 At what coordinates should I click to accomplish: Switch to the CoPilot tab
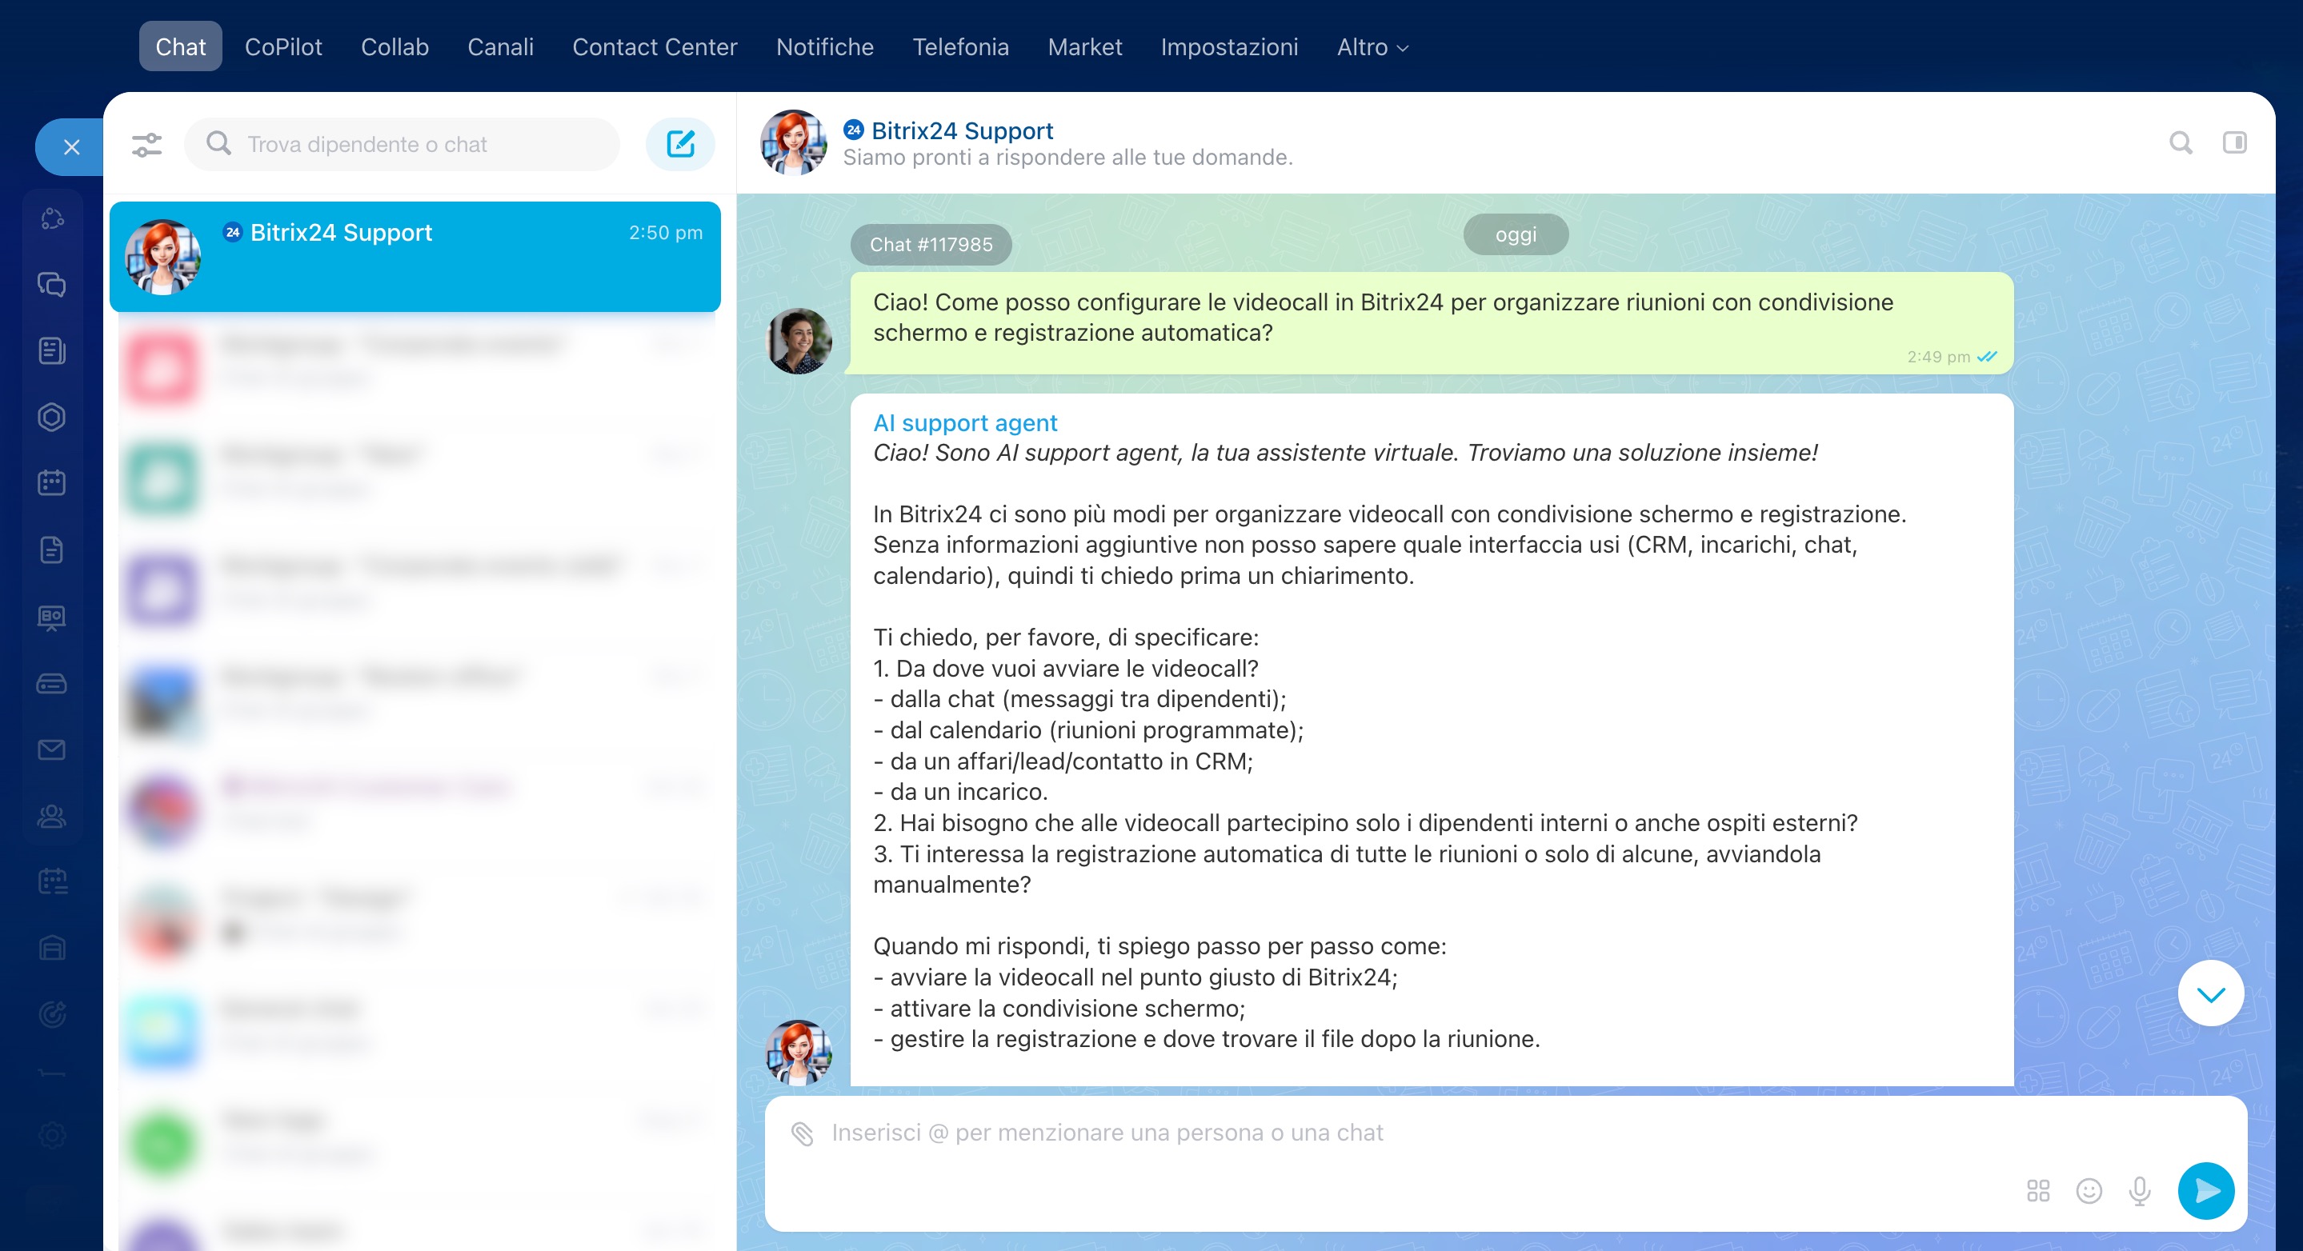(x=282, y=47)
